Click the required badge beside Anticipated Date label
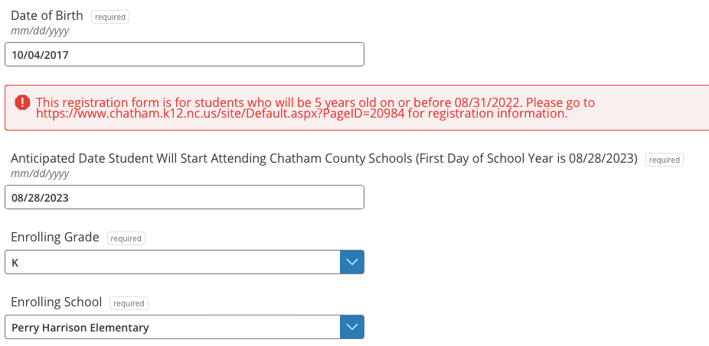Screen dimensions: 709x346 click(664, 160)
